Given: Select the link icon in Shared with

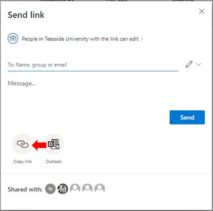Looking at the screenshot, I should 50,189.
